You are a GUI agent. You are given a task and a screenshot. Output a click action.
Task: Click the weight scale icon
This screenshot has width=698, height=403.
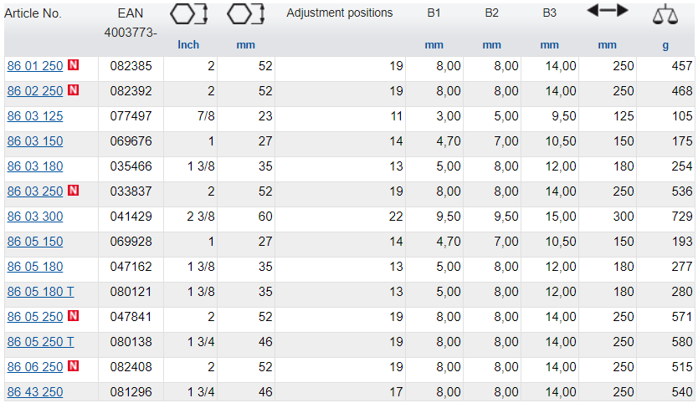click(x=665, y=14)
